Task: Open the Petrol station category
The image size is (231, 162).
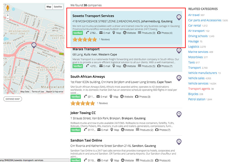Action: pyautogui.click(x=197, y=99)
